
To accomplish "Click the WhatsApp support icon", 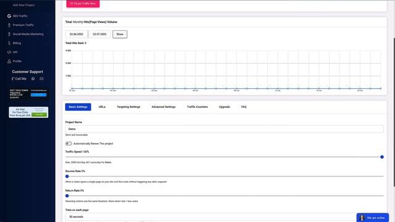I will pyautogui.click(x=33, y=79).
